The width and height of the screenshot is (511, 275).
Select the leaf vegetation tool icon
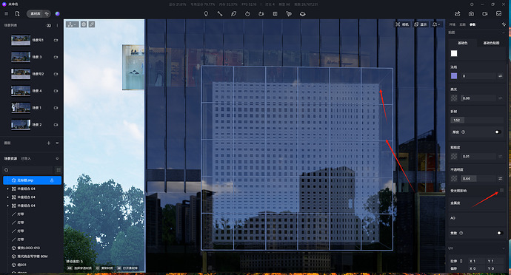pyautogui.click(x=234, y=13)
